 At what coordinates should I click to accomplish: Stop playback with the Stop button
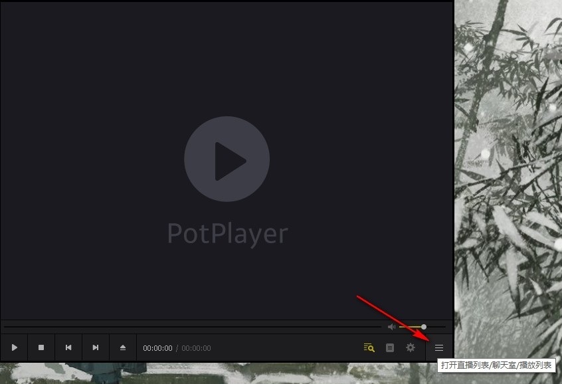click(41, 347)
